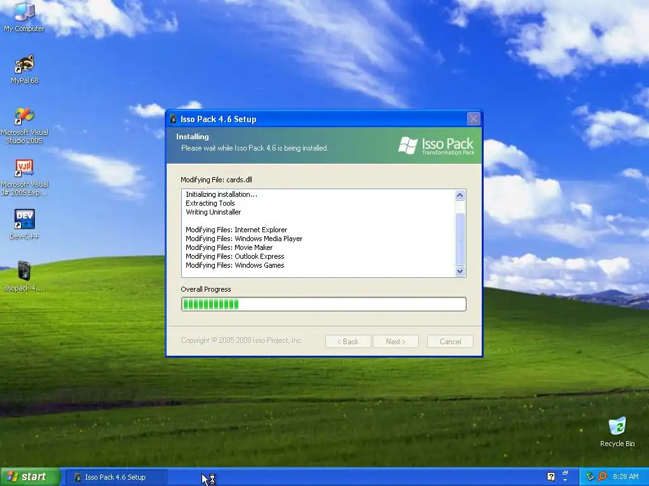Select log line 'Modifying Files: Movie Maker'
The width and height of the screenshot is (649, 486).
[x=229, y=247]
